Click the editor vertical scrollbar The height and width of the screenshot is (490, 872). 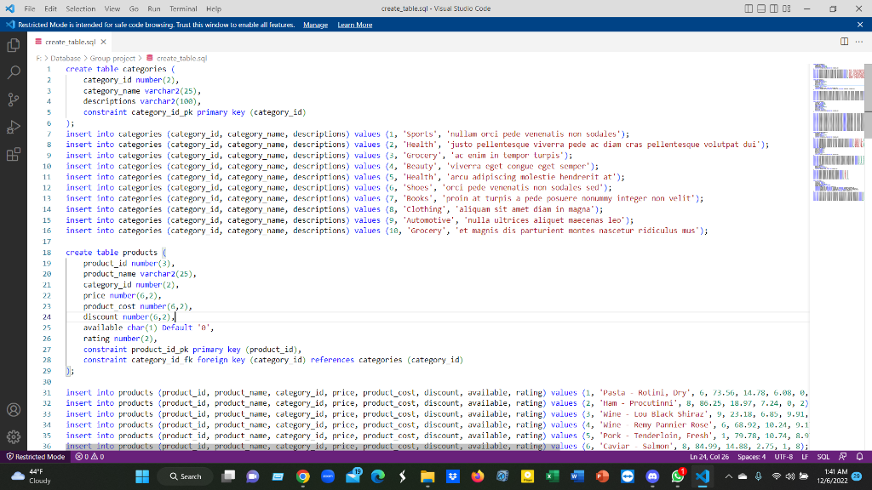click(868, 100)
